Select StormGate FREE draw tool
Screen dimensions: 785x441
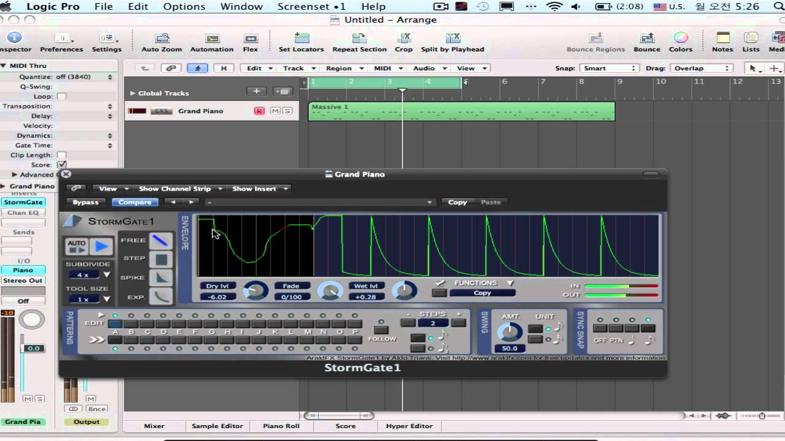pyautogui.click(x=161, y=241)
